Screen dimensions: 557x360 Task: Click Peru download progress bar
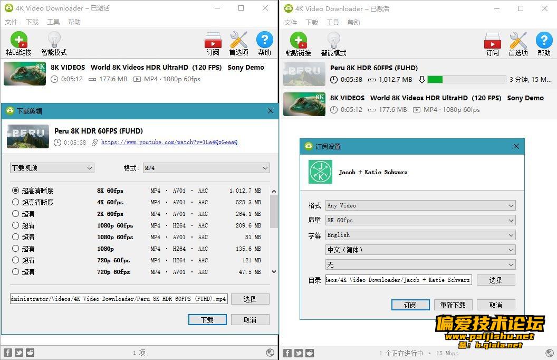pyautogui.click(x=467, y=80)
